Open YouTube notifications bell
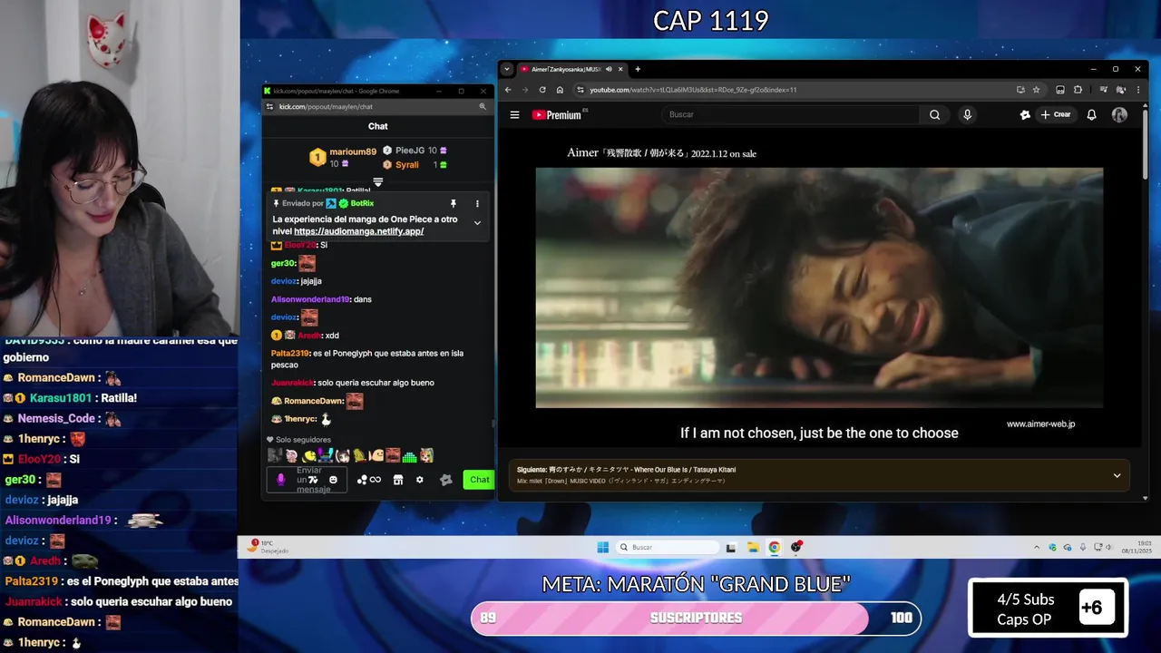The height and width of the screenshot is (653, 1161). [1091, 115]
